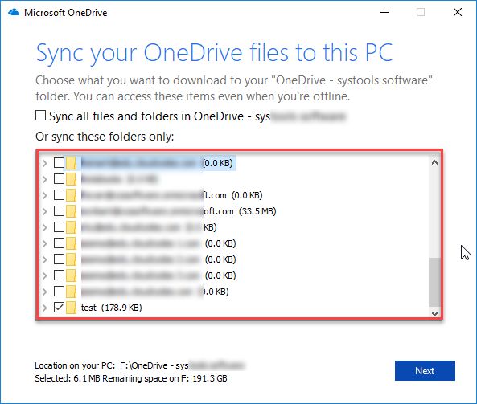This screenshot has height=404, width=477.
Task: Close the Microsoft OneDrive dialog
Action: (458, 13)
